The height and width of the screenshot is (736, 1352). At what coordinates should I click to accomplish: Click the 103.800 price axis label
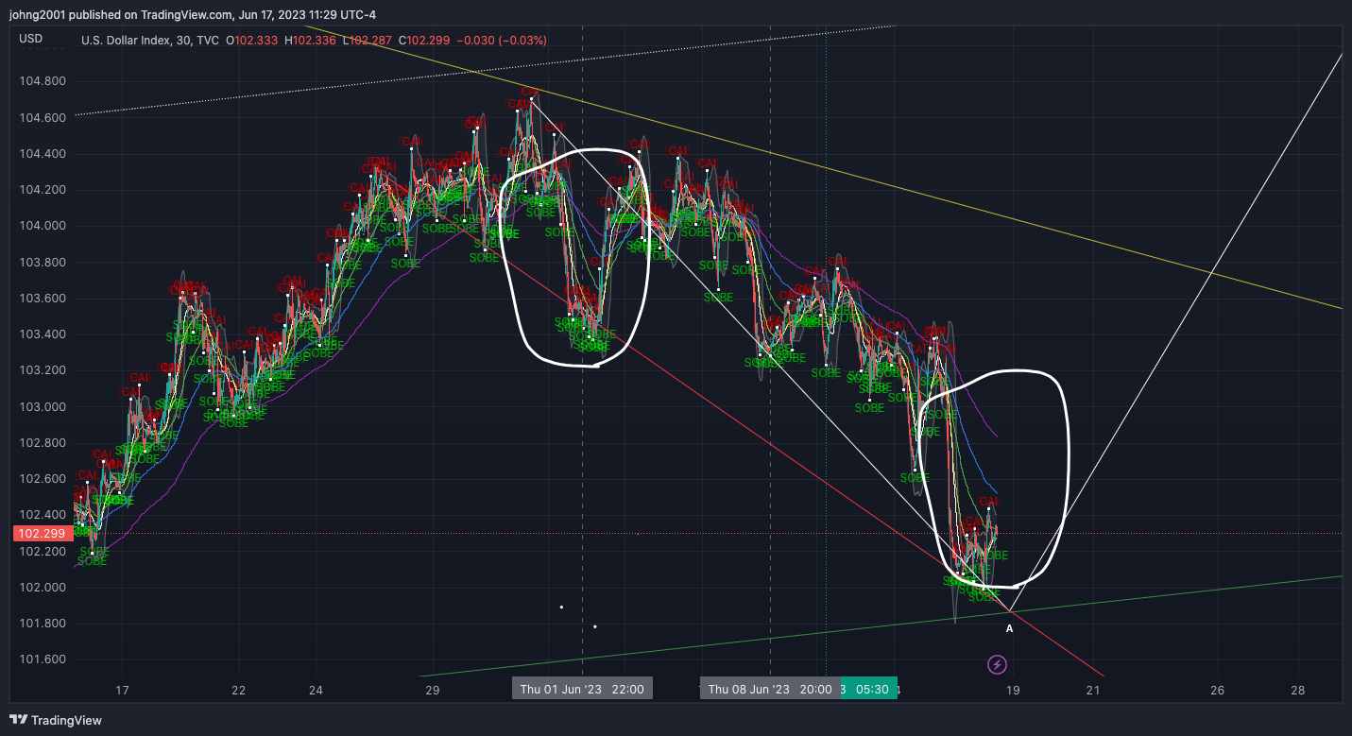coord(43,262)
